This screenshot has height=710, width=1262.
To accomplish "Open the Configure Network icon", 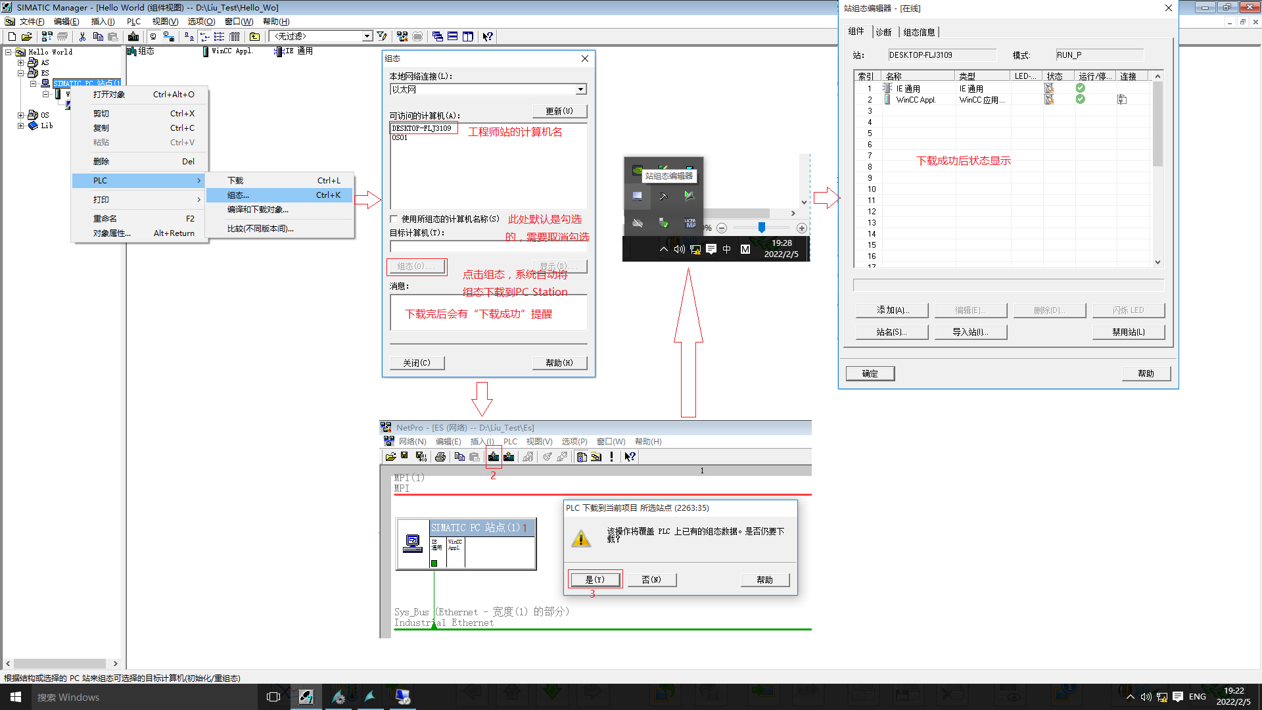I will 402,37.
